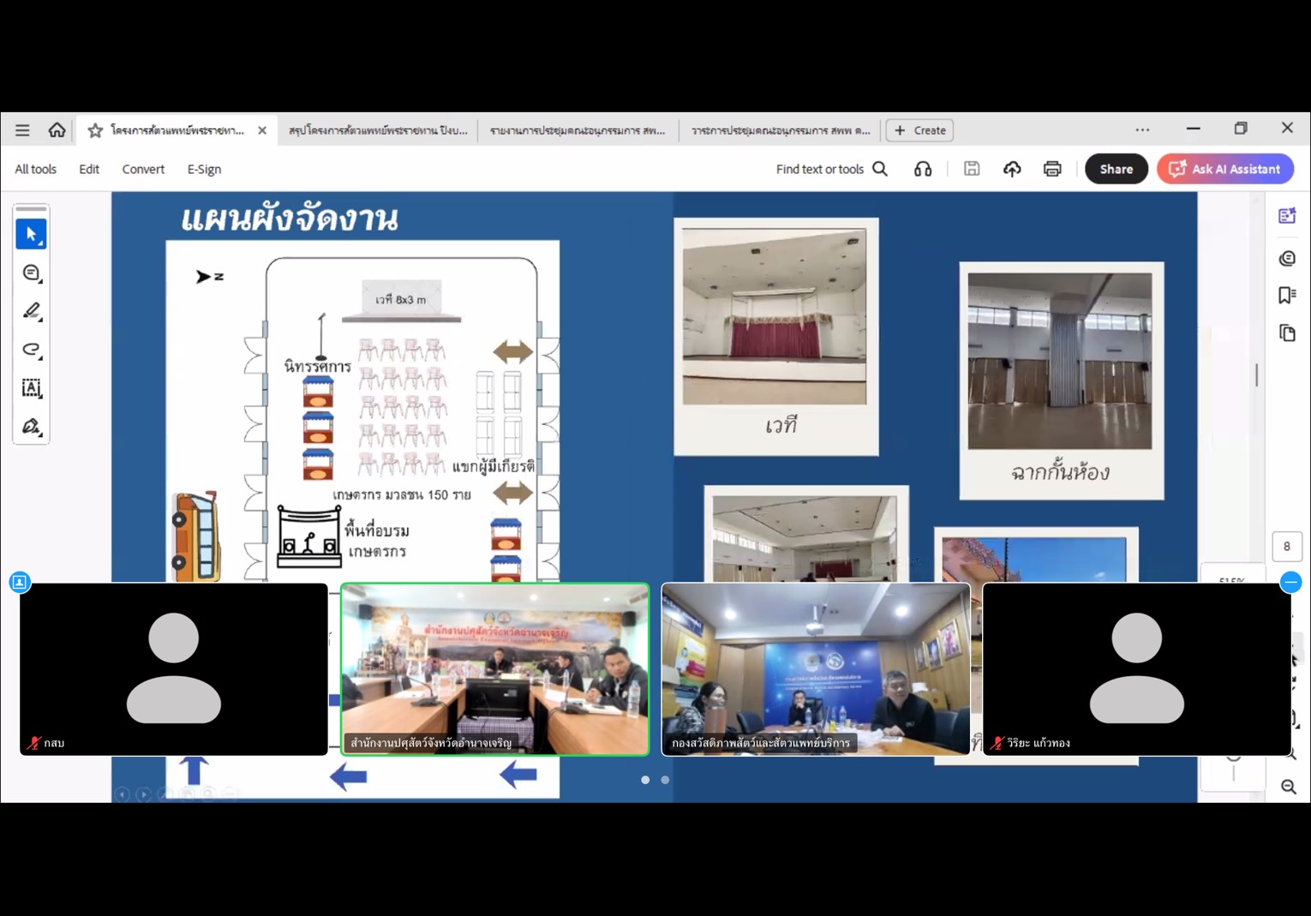Click the print icon
The width and height of the screenshot is (1311, 916).
pos(1051,169)
